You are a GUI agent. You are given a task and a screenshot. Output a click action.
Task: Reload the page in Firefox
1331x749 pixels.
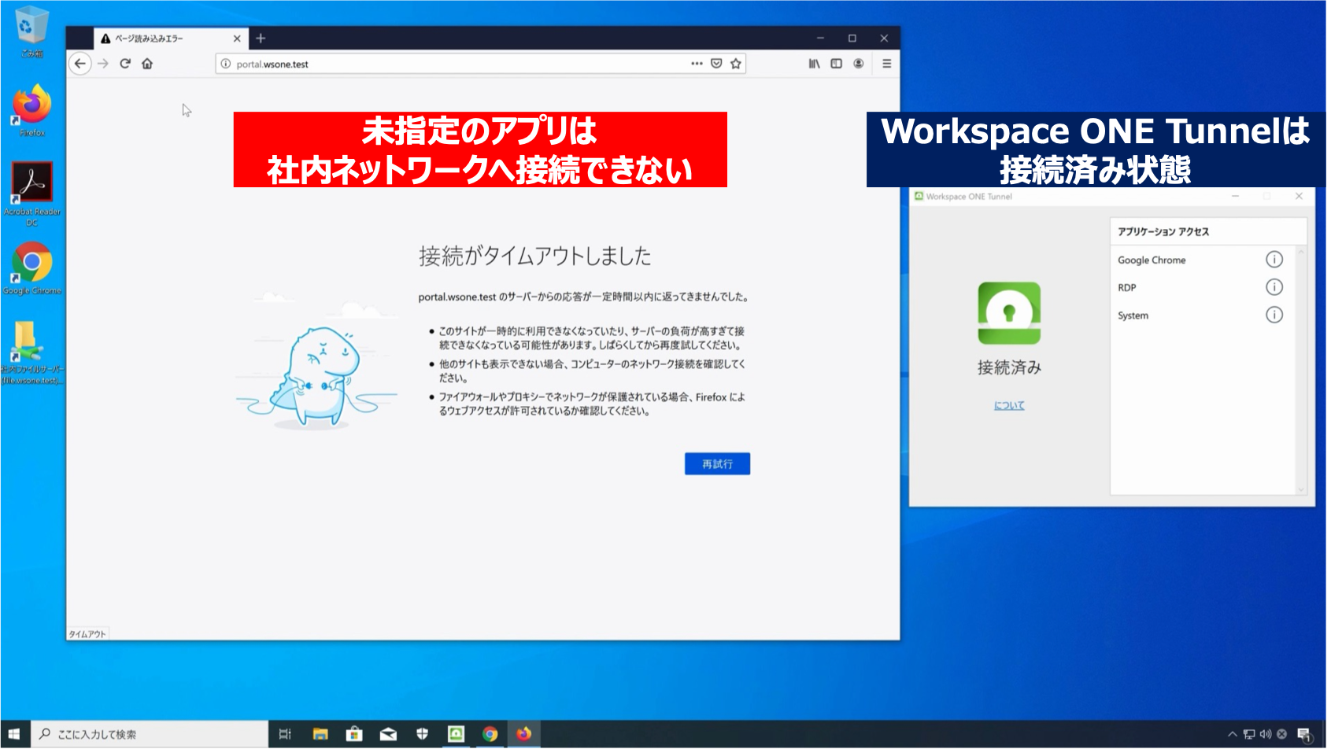(125, 64)
